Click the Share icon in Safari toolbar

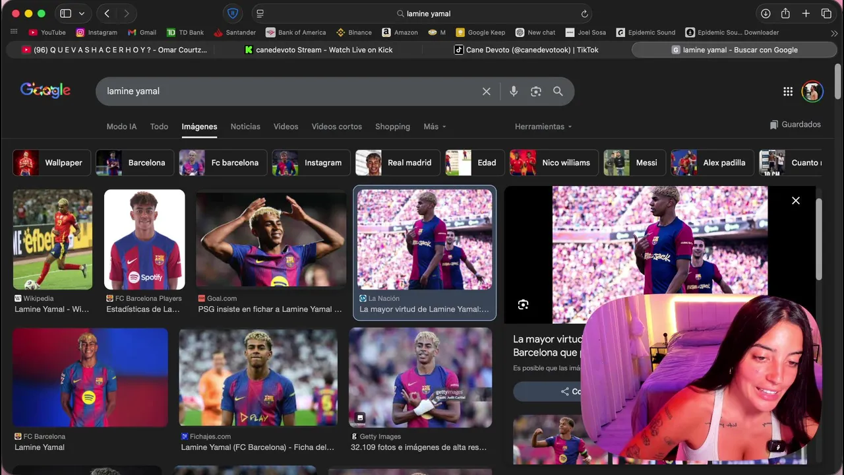[785, 13]
